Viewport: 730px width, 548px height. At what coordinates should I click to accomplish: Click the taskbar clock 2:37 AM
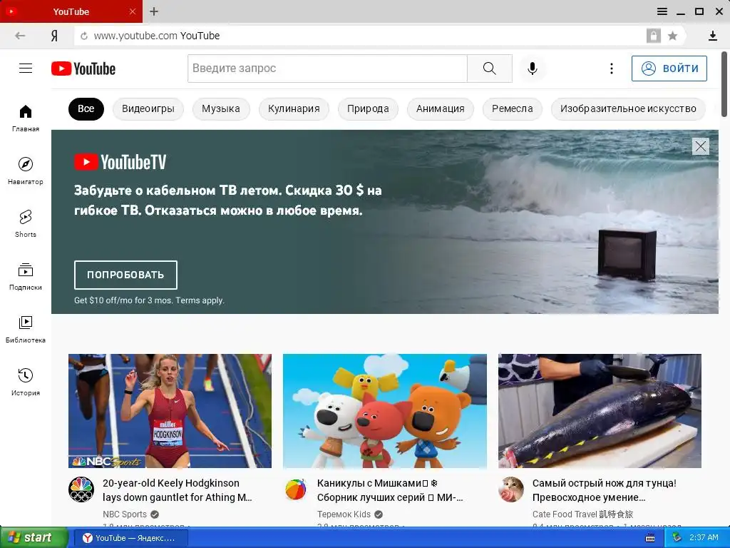704,538
